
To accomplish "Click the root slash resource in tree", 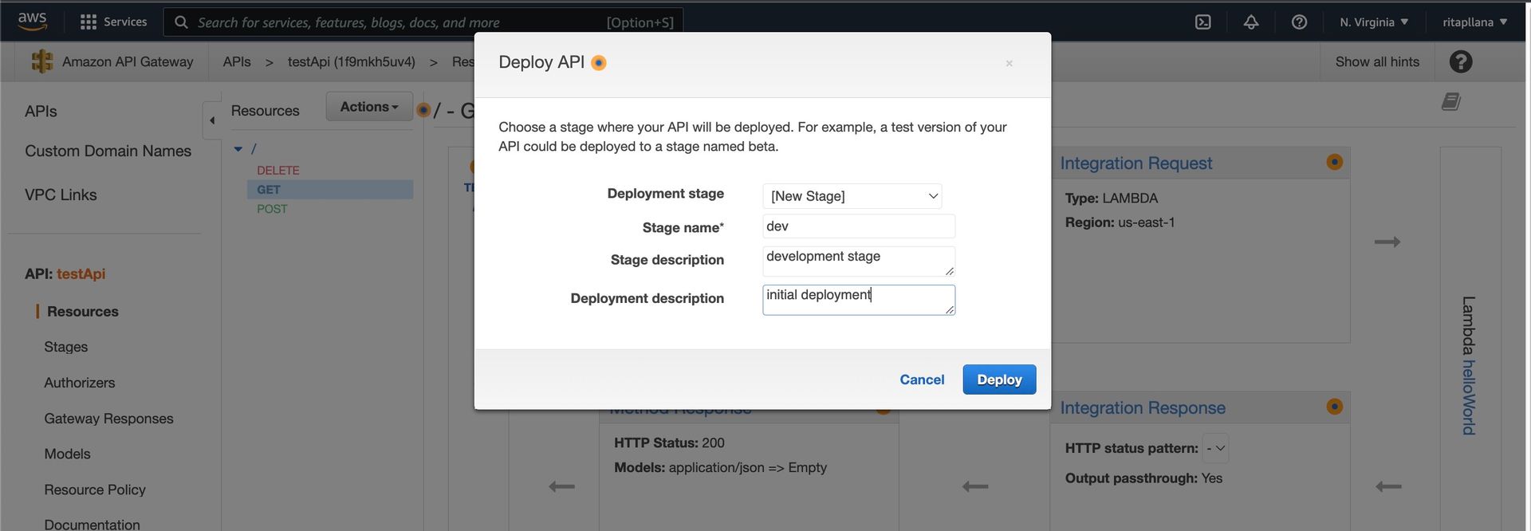I will coord(254,149).
